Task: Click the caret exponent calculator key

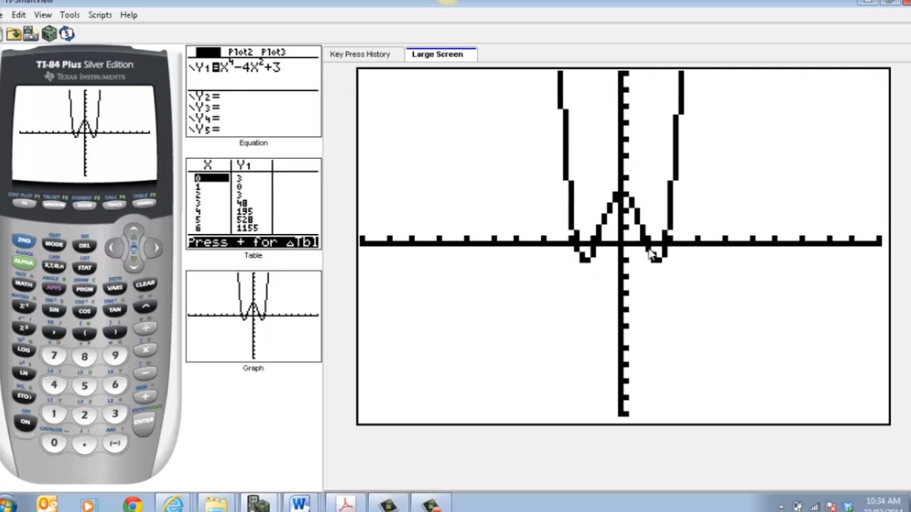Action: 145,306
